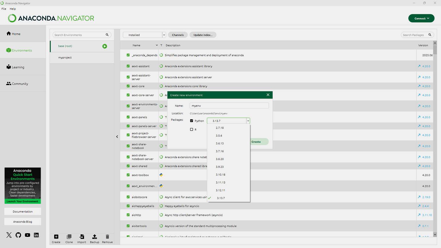Select Python version 3.11.13 from list
Screen dimensions: 441x248
pyautogui.click(x=220, y=182)
